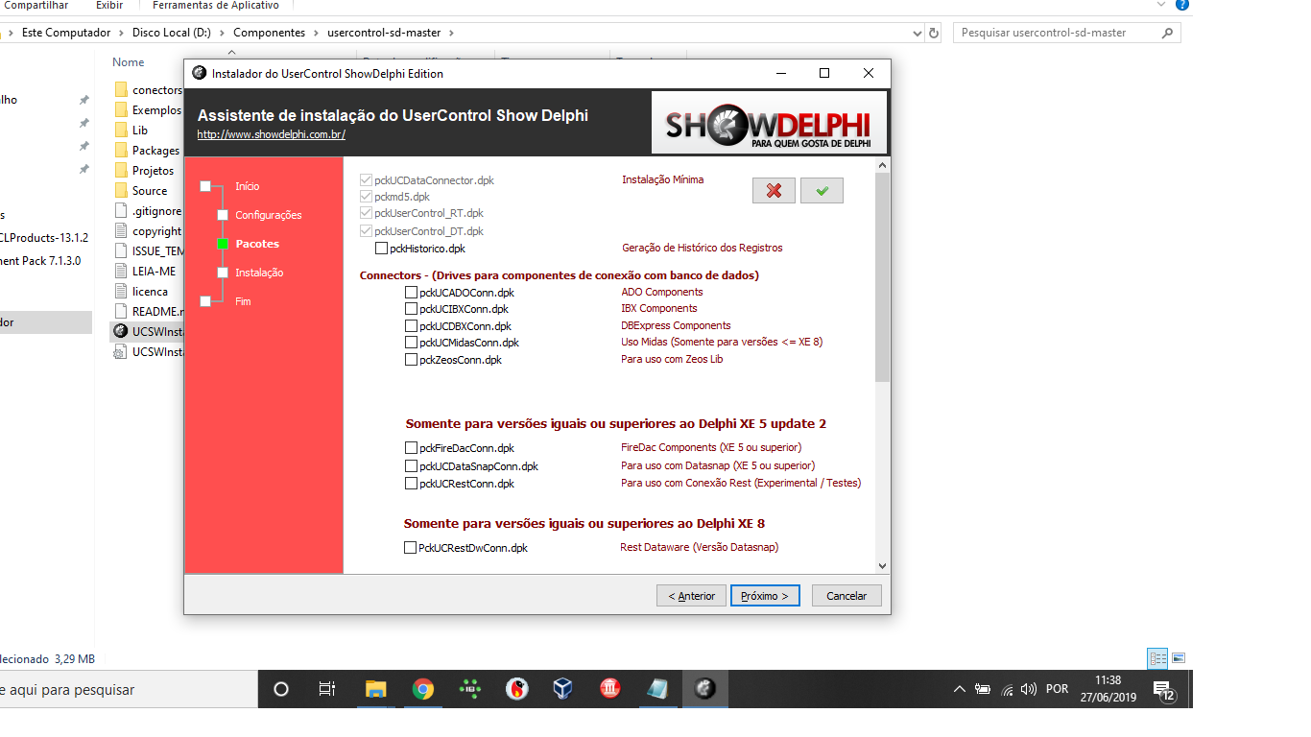Viewport: 1311px width, 737px height.
Task: Click the package list scroll down arrow
Action: (882, 566)
